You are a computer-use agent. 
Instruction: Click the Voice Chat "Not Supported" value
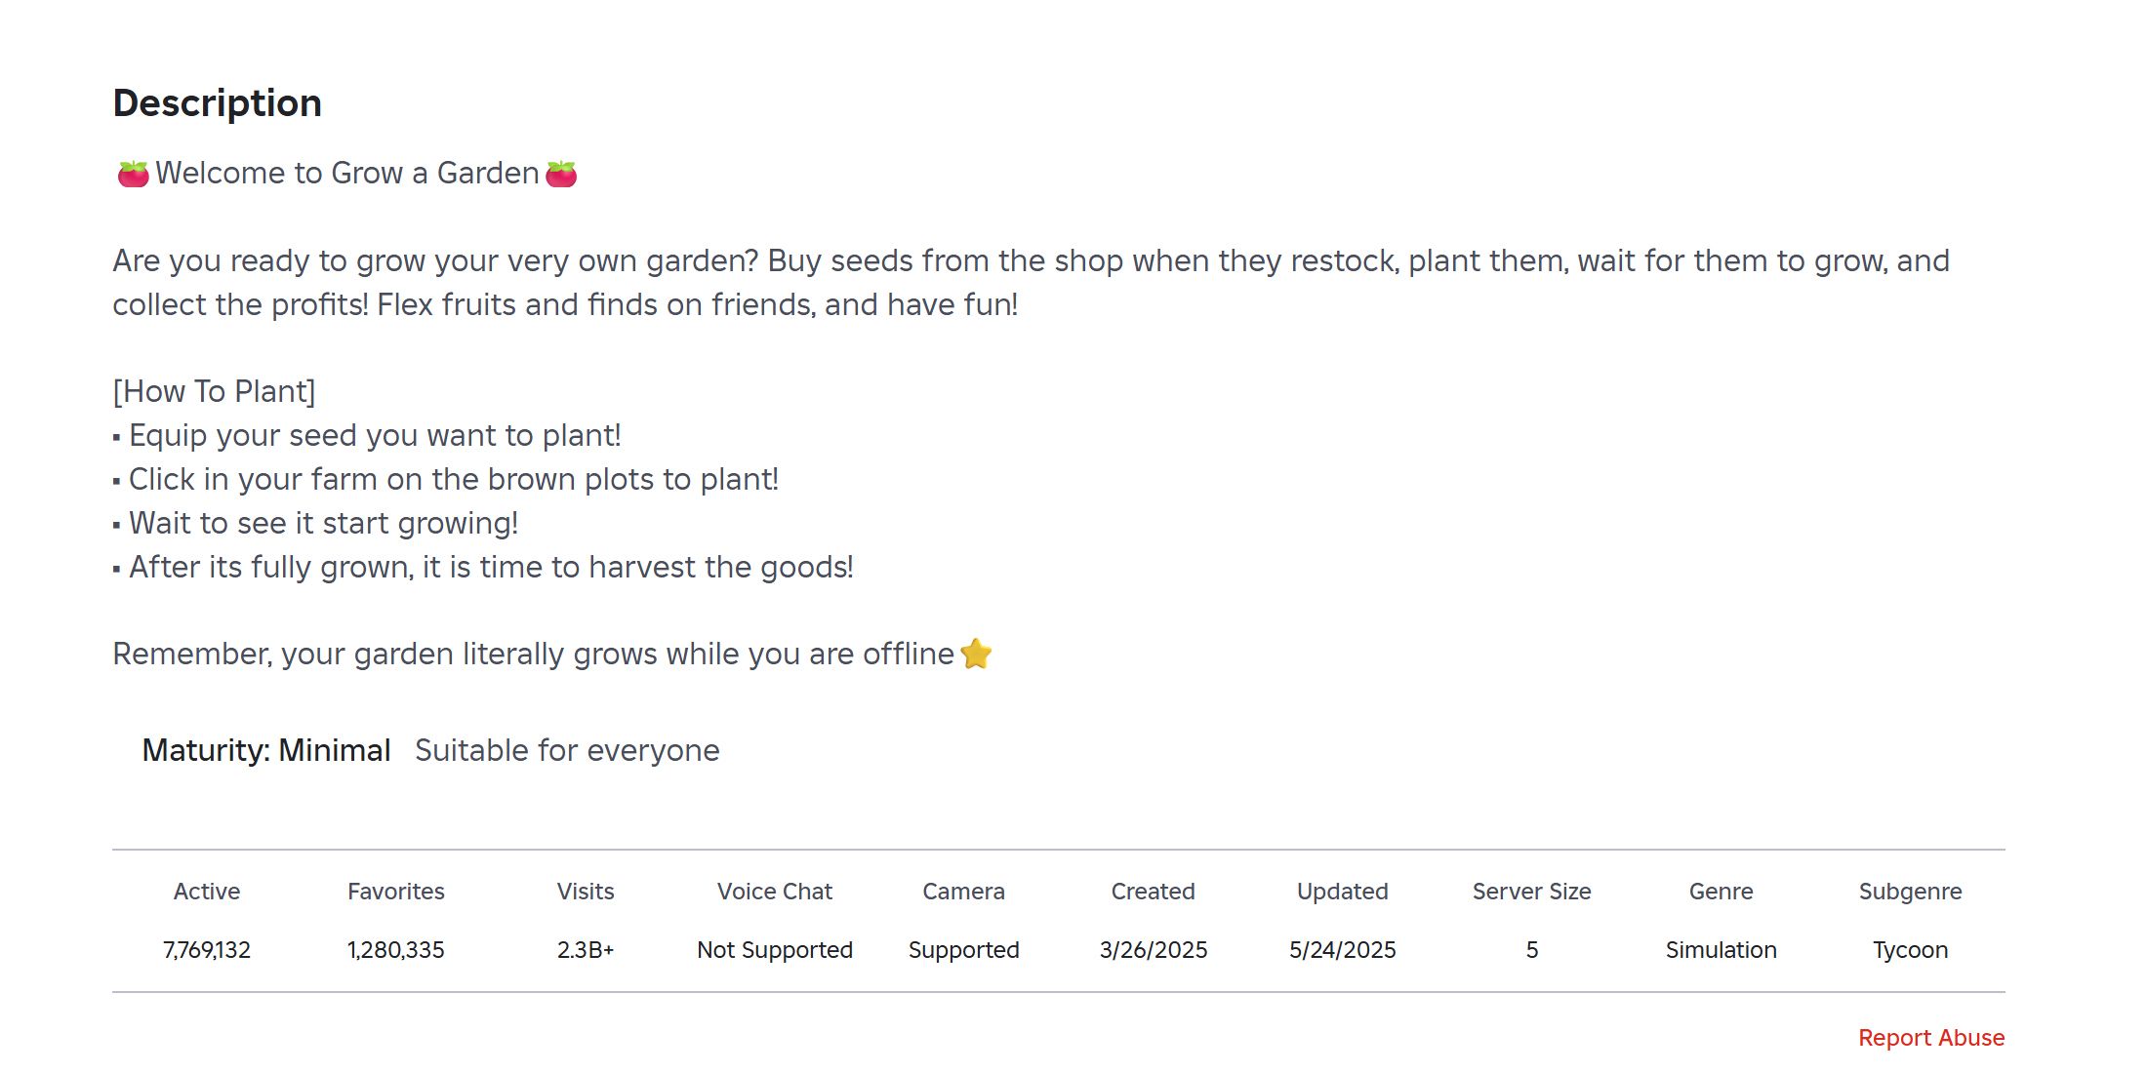pyautogui.click(x=775, y=950)
